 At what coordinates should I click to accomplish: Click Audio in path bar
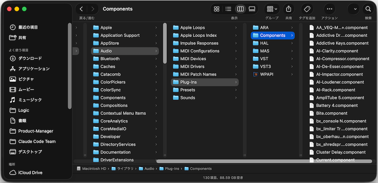point(147,169)
